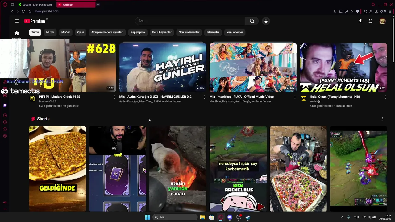Click the Ana Sayfa home icon

[17, 33]
